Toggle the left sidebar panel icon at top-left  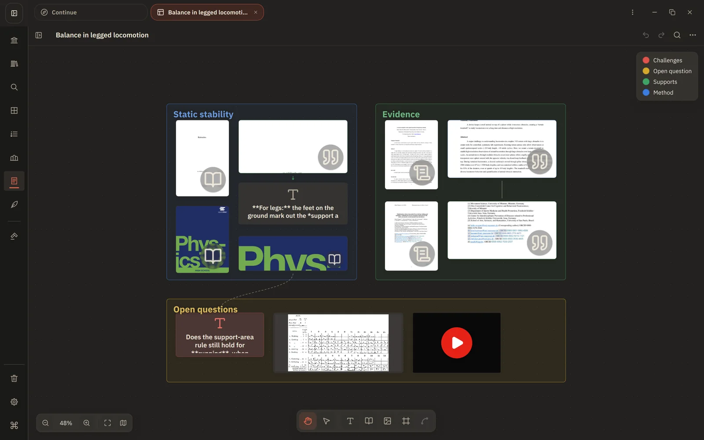[x=14, y=13]
